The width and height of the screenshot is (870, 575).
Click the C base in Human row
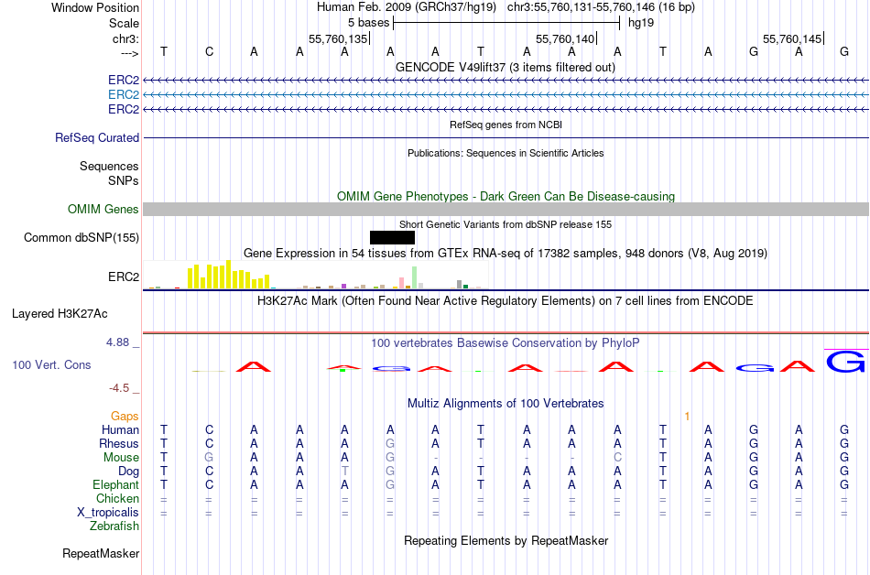[209, 429]
